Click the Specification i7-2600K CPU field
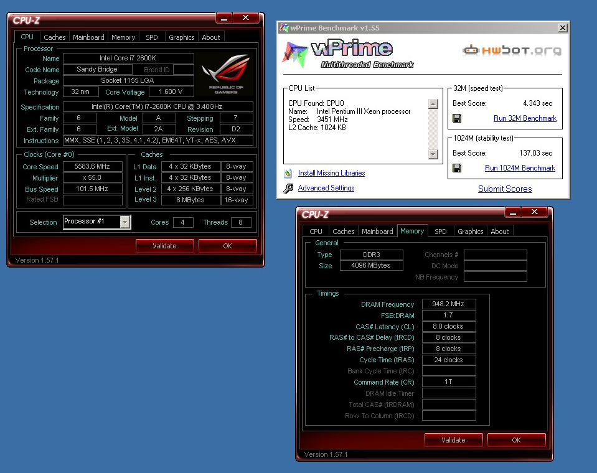 (158, 106)
